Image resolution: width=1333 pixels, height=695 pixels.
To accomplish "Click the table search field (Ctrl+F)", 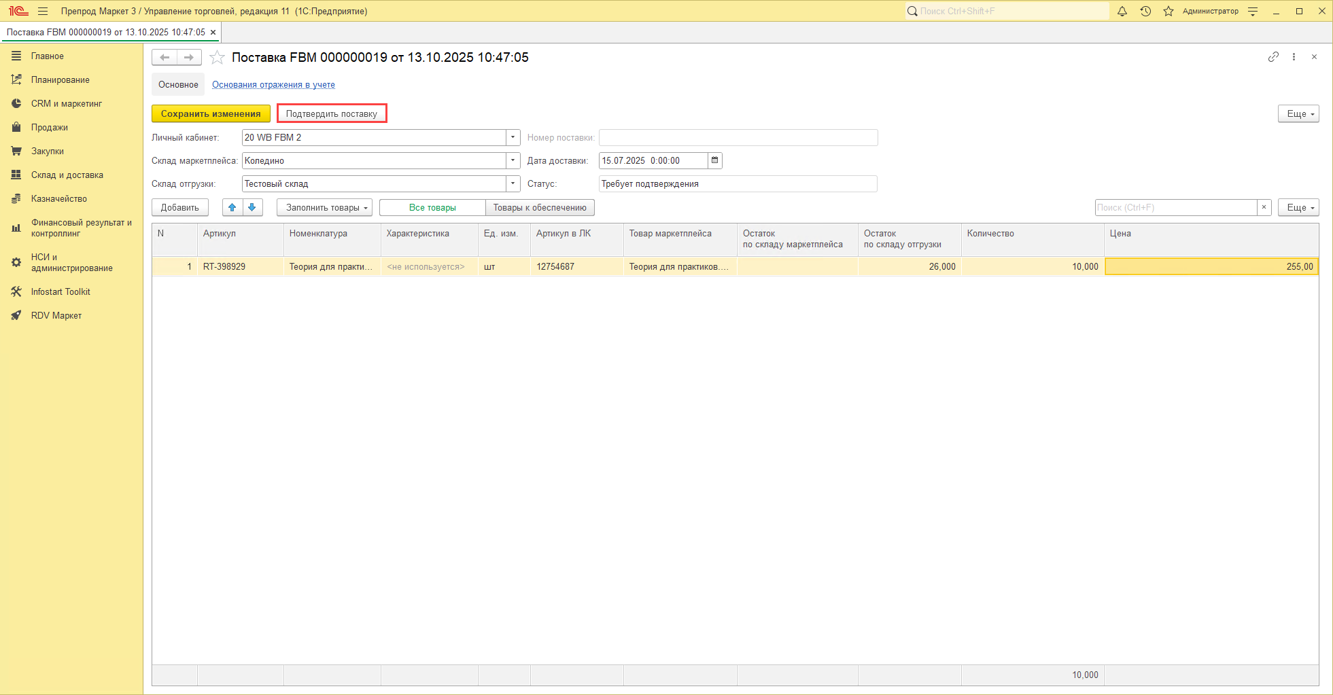I will pyautogui.click(x=1175, y=208).
